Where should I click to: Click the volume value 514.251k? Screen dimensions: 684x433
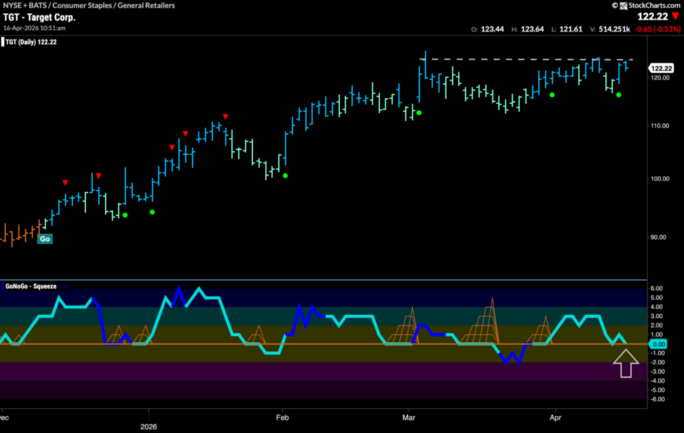(x=615, y=29)
